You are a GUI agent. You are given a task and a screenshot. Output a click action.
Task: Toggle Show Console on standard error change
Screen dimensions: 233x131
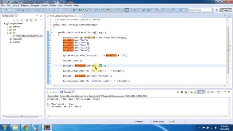[203, 92]
